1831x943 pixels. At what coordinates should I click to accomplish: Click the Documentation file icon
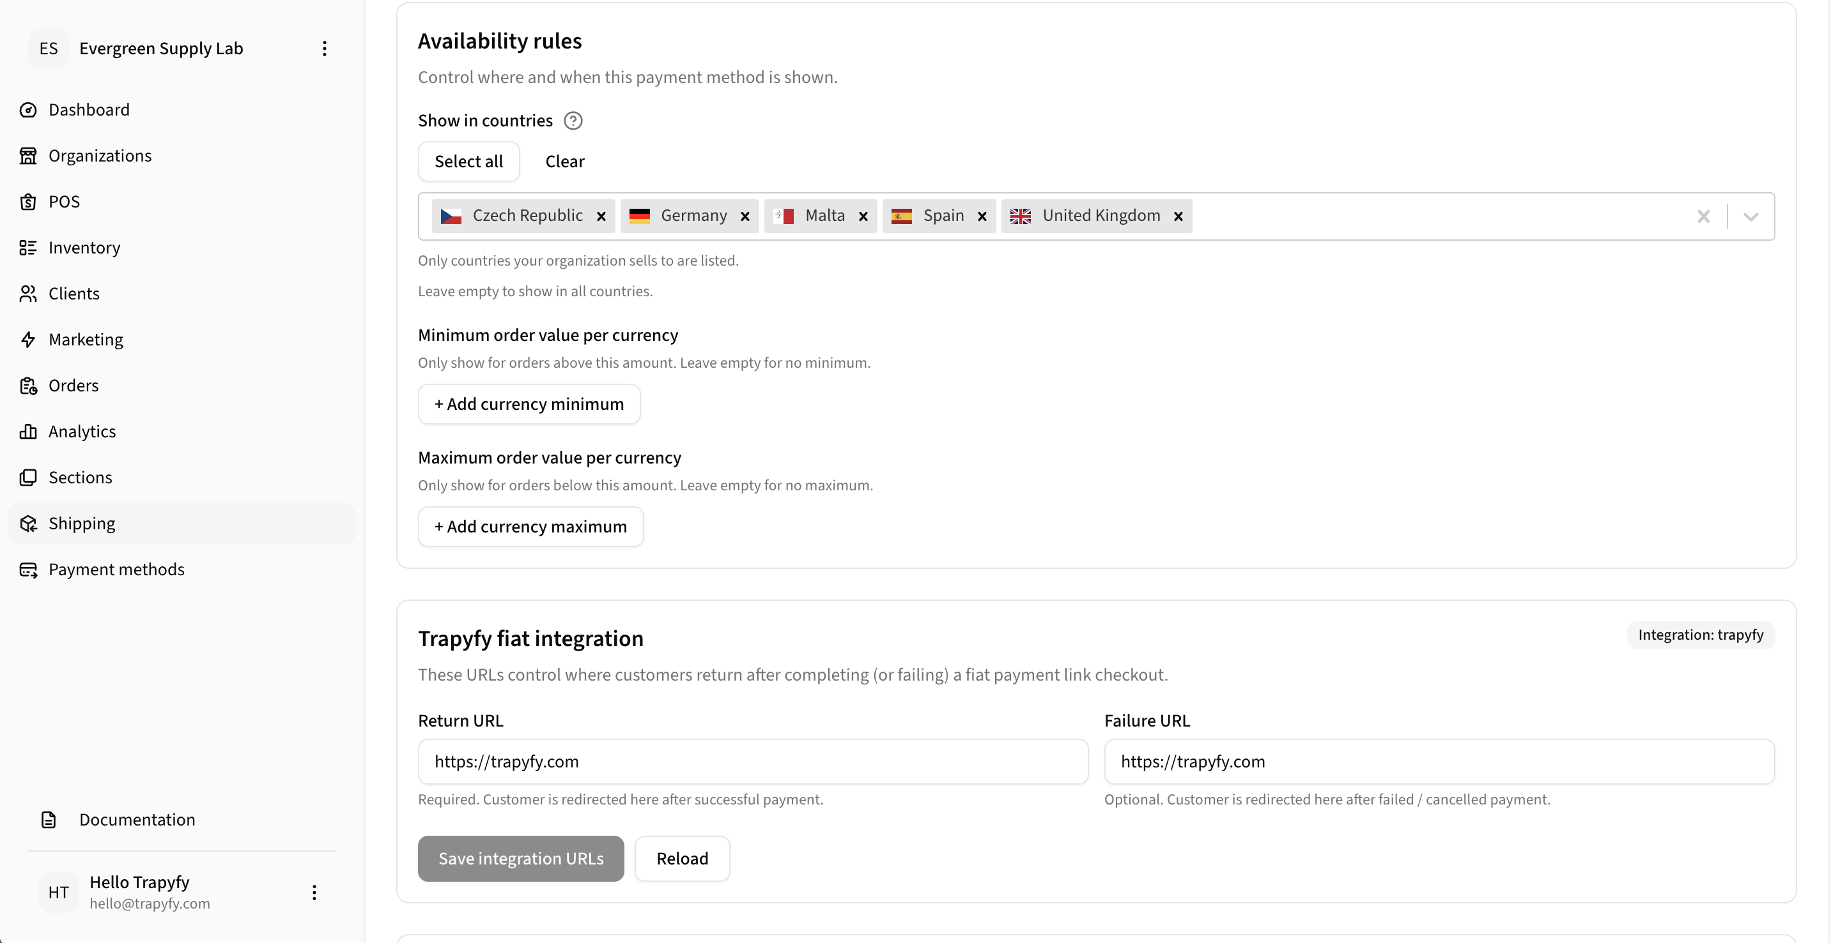coord(49,819)
